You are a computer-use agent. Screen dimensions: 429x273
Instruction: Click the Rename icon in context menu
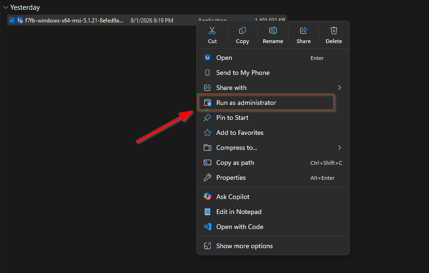click(273, 30)
